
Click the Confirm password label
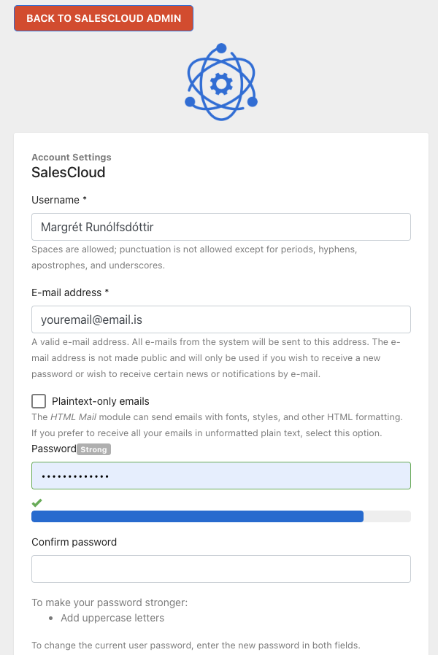coord(74,542)
